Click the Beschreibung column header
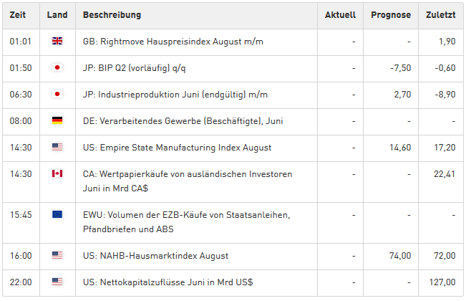This screenshot has width=471, height=301. point(112,15)
